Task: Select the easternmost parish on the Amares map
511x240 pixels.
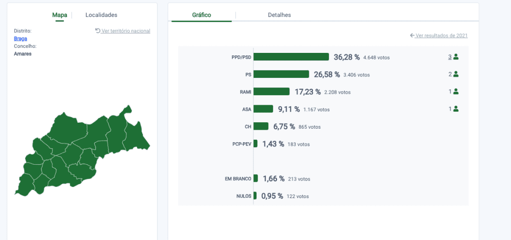Action: coord(136,137)
